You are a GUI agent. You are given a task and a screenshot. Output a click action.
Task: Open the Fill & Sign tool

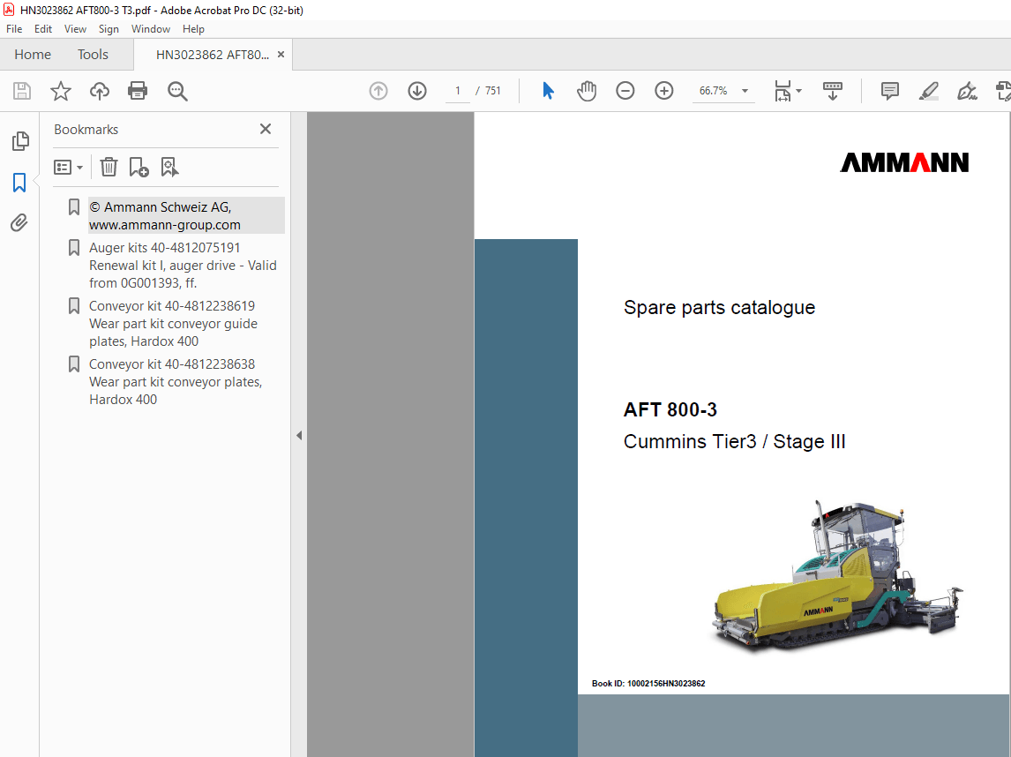click(x=967, y=91)
